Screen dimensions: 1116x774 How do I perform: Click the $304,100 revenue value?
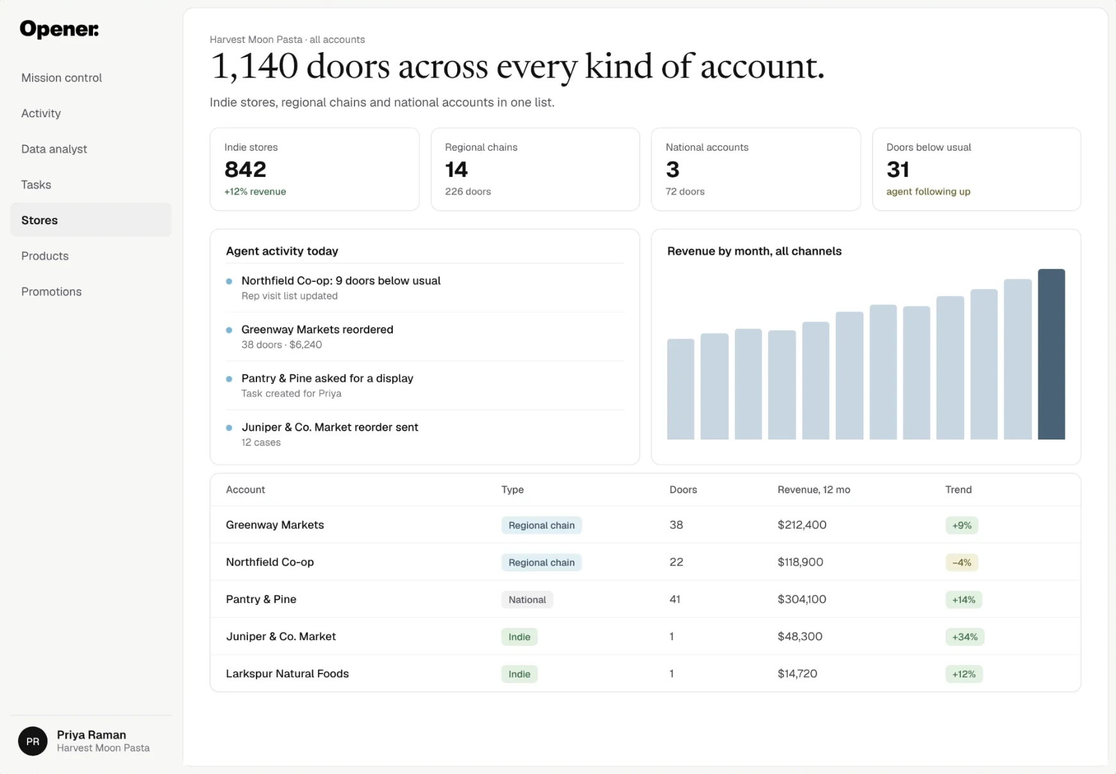pos(802,599)
